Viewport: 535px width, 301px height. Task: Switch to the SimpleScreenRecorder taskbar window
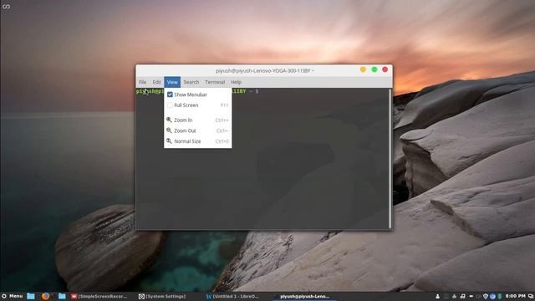[99, 297]
